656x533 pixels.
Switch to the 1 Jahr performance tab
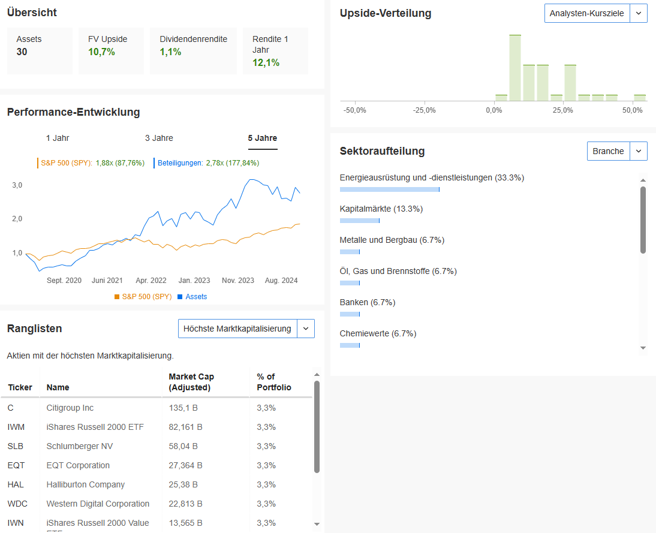(58, 138)
